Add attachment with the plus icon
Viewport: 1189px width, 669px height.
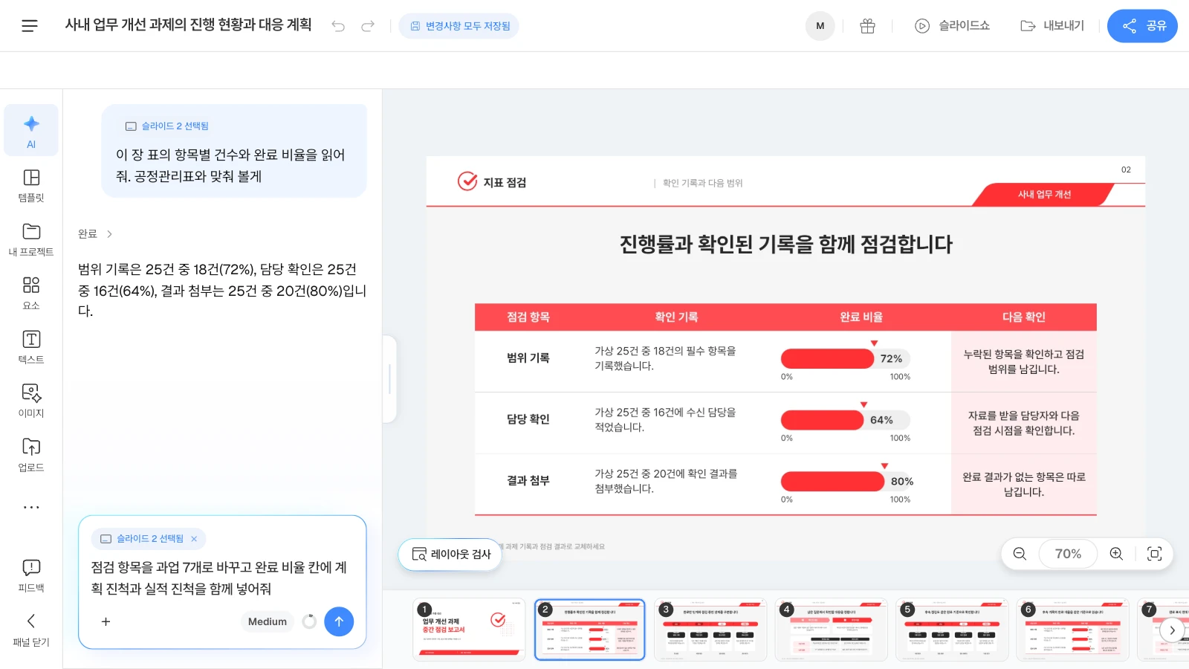tap(106, 621)
